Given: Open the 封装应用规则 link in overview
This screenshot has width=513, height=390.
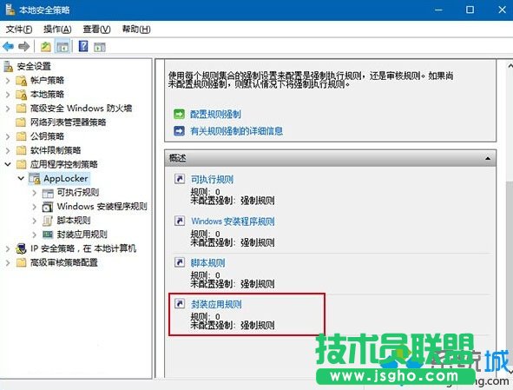Looking at the screenshot, I should click(x=216, y=305).
